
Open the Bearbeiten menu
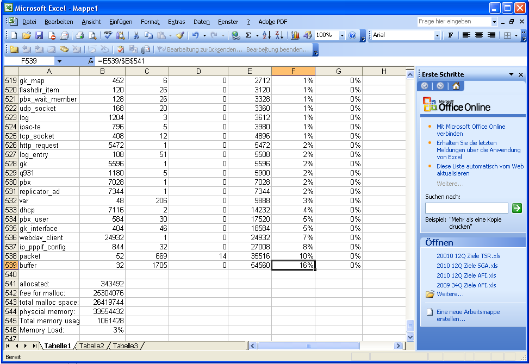[x=59, y=22]
